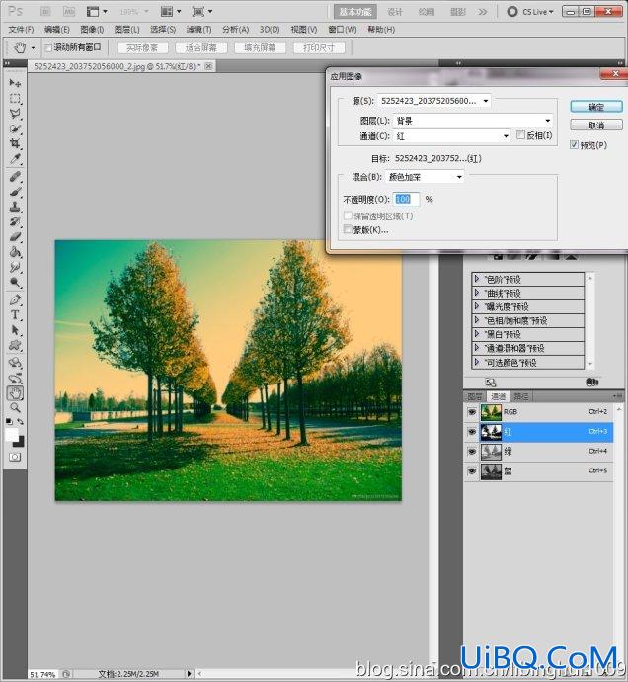Switch to the Layers (图层) panel tab

pos(475,396)
